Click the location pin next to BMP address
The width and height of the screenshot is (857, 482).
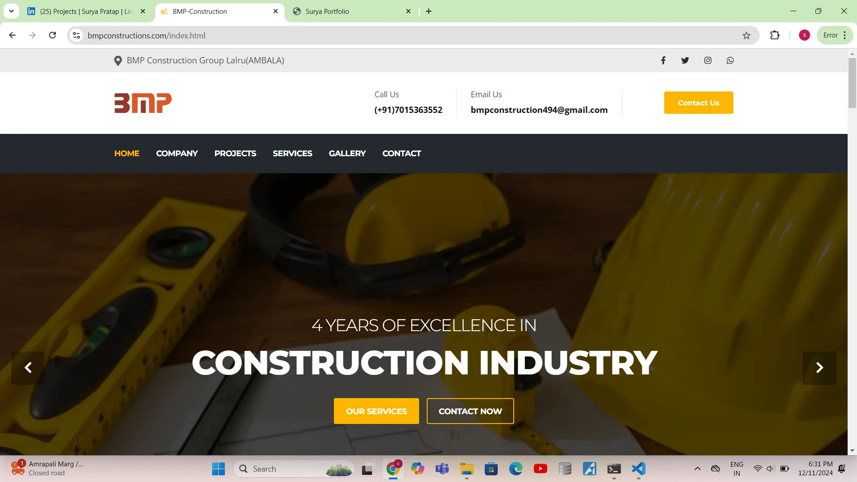click(117, 60)
